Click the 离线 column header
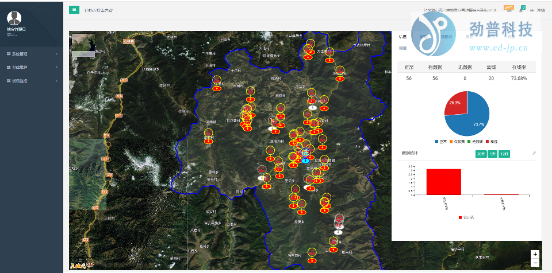 click(x=491, y=67)
